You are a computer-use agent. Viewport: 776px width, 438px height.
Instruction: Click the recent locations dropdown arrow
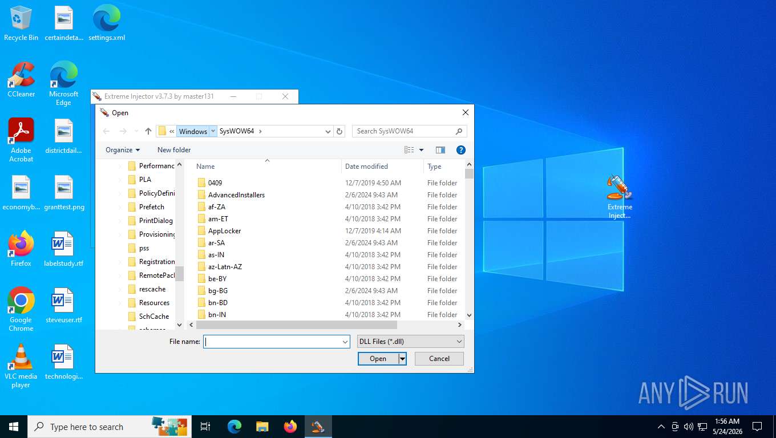point(136,131)
